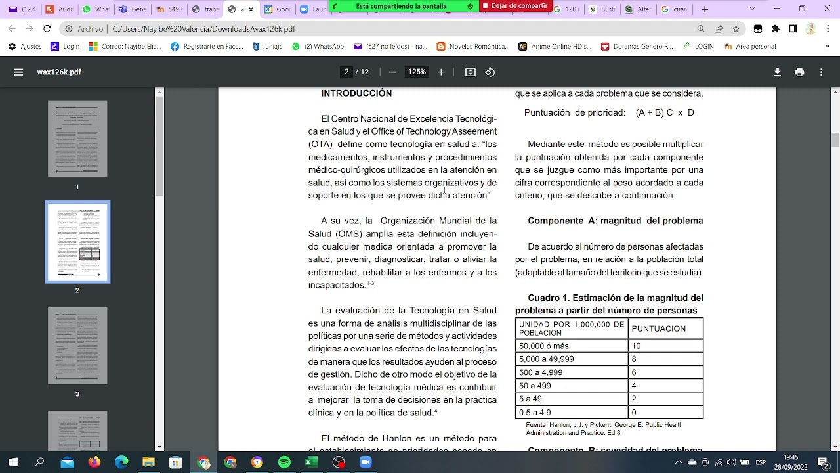Switch to the WhatsApp browser tab
The image size is (840, 473).
pyautogui.click(x=96, y=9)
